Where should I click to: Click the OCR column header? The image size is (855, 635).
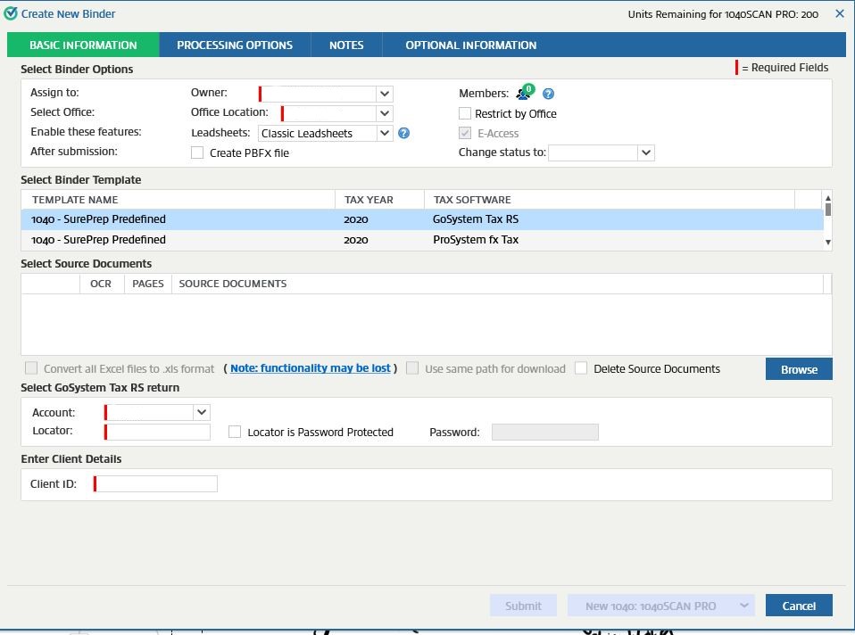point(103,284)
